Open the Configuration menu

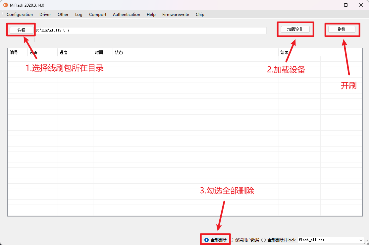[x=20, y=15]
